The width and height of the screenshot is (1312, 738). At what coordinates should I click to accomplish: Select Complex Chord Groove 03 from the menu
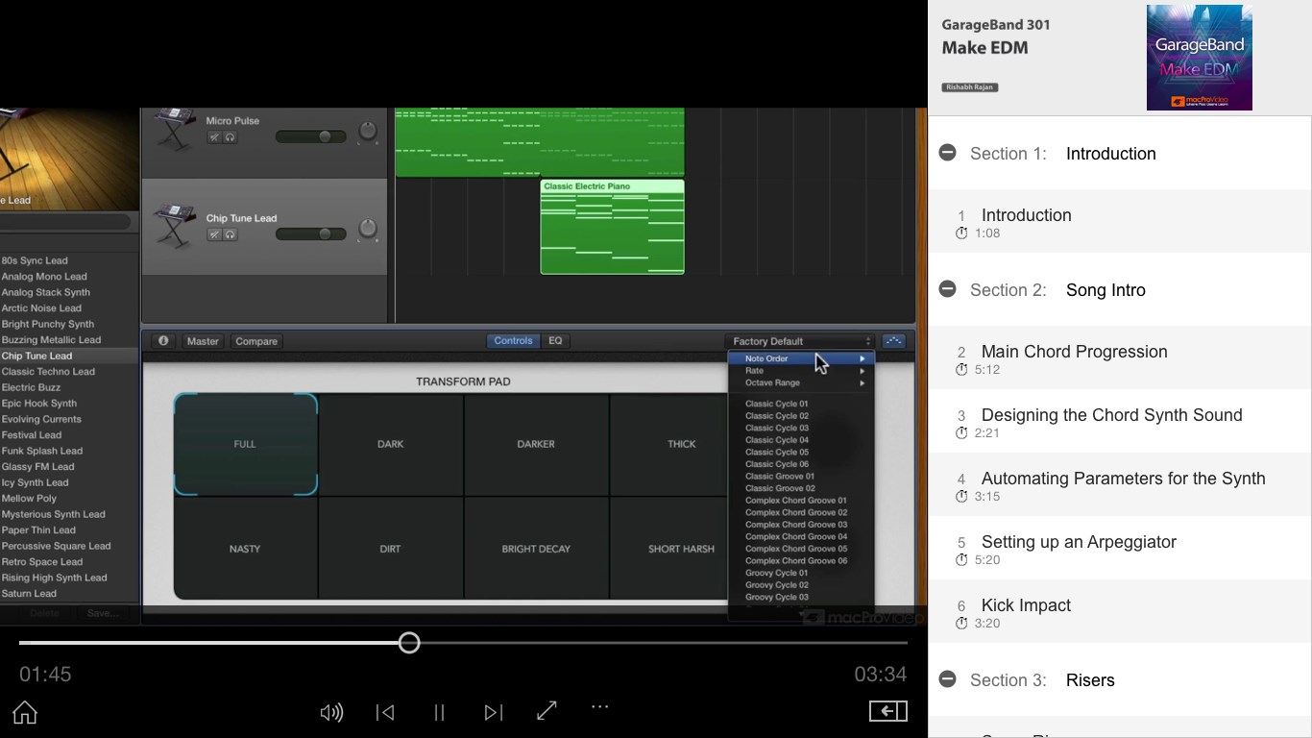797,524
